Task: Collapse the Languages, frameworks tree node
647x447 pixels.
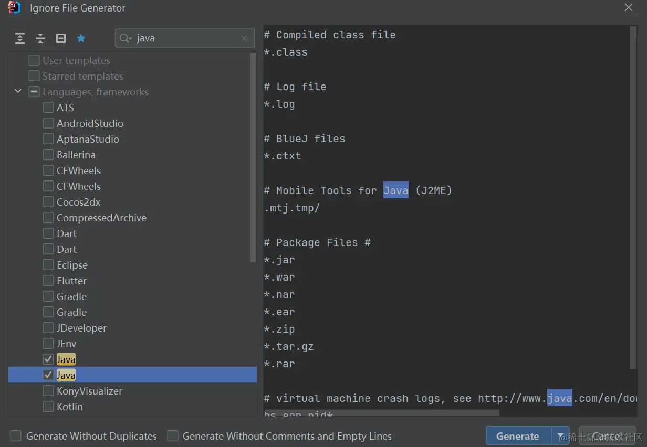Action: click(x=18, y=91)
